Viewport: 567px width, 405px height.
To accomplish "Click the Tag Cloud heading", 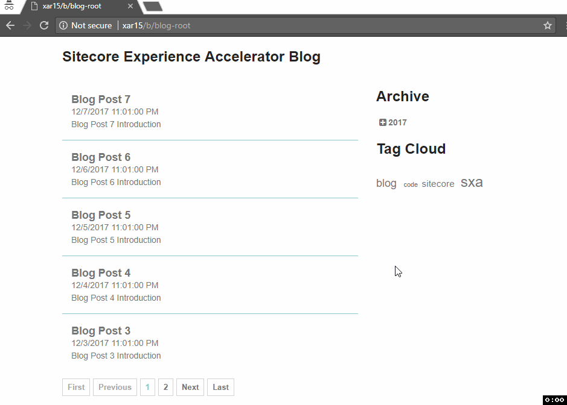I will click(x=411, y=149).
